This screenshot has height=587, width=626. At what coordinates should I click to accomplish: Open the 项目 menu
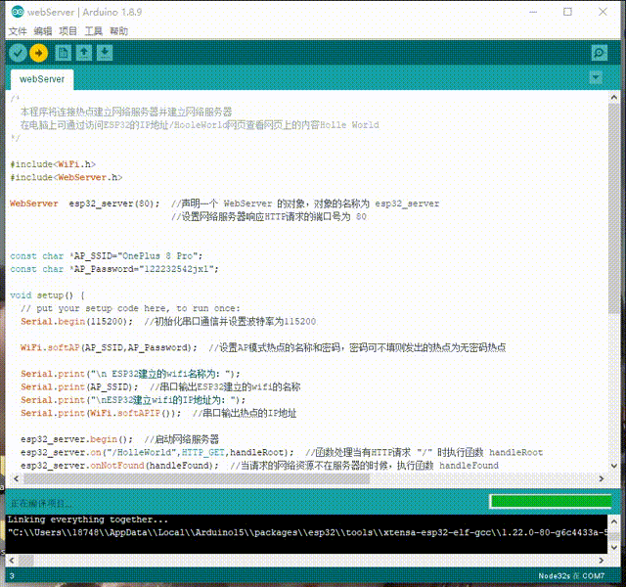[67, 31]
